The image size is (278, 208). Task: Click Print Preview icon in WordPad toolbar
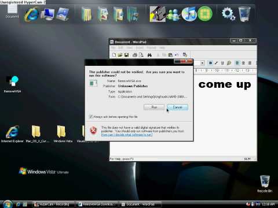point(141,55)
